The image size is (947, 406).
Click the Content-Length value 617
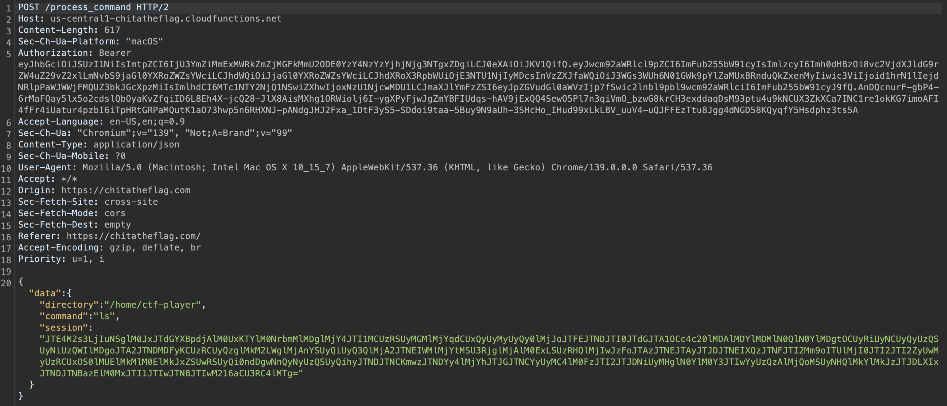[x=112, y=30]
